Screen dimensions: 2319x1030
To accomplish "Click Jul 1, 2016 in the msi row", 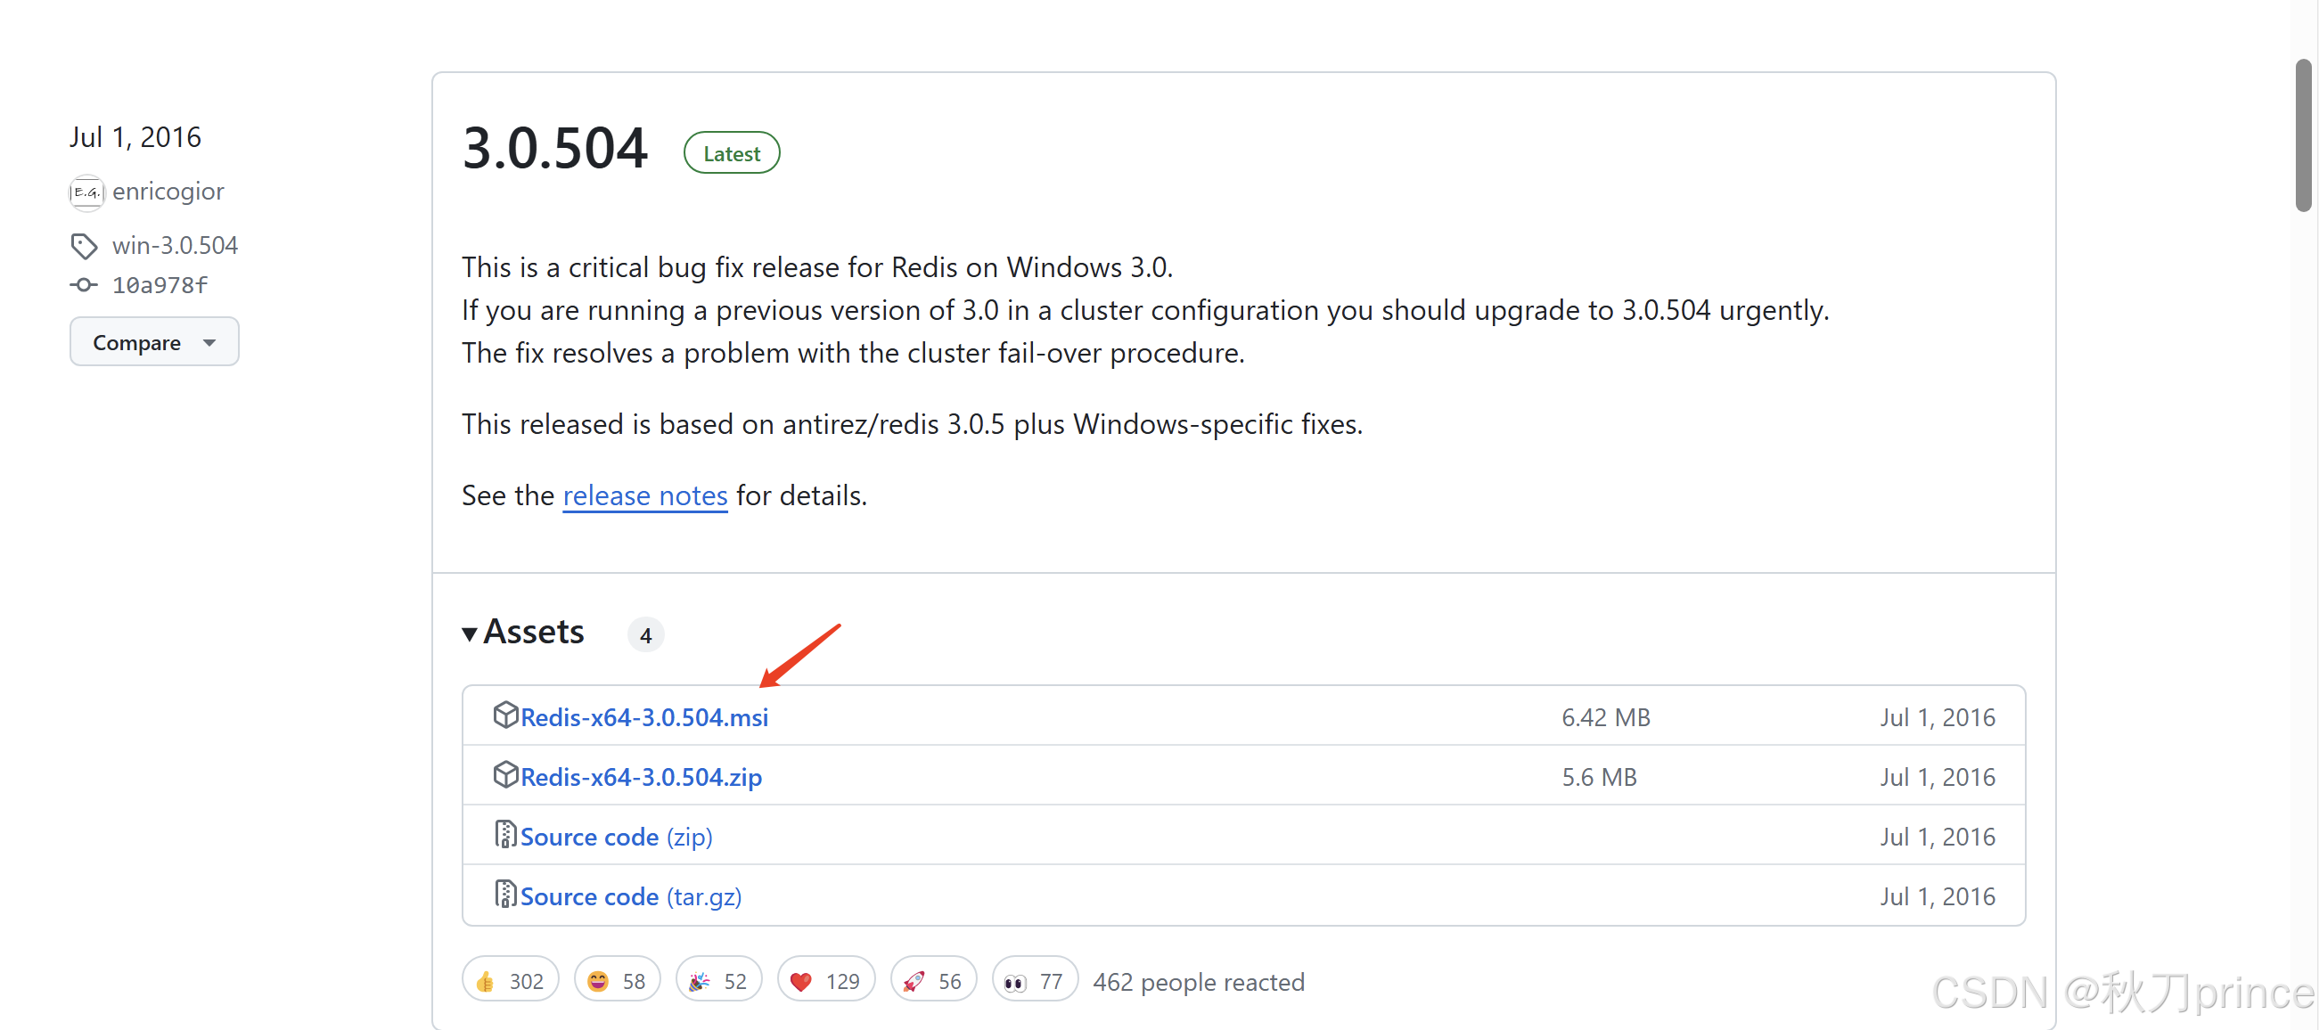I will 1938,717.
